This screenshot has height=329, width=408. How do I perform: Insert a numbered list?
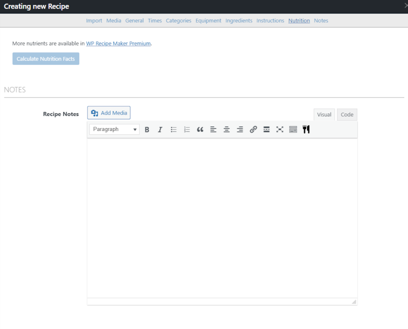tap(187, 129)
